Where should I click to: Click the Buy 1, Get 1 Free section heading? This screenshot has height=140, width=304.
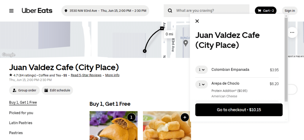coord(110,104)
